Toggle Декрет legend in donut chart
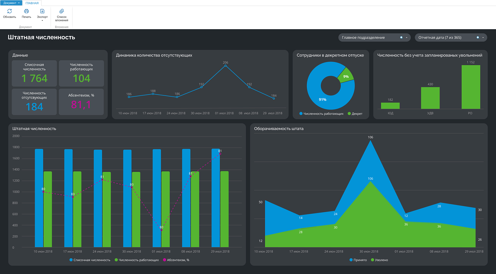Viewport: 496px width, 274px height. (x=355, y=114)
